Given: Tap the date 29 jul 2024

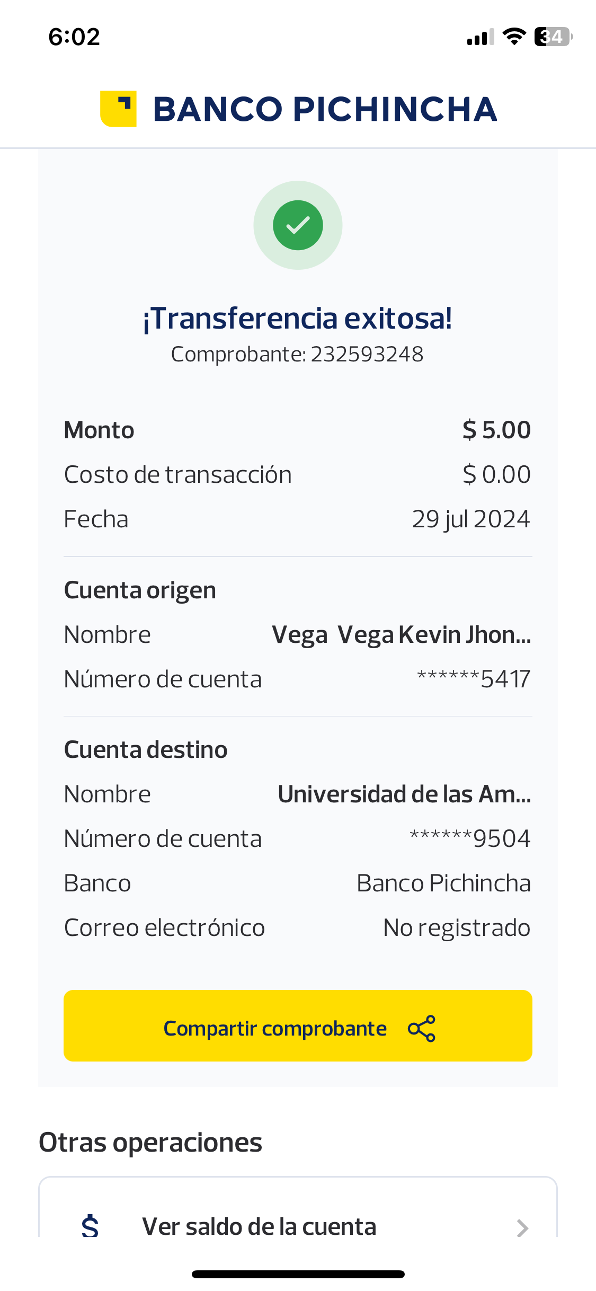Looking at the screenshot, I should coord(471,519).
